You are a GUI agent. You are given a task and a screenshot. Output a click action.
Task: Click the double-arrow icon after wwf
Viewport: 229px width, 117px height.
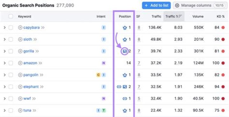pyautogui.click(x=34, y=99)
